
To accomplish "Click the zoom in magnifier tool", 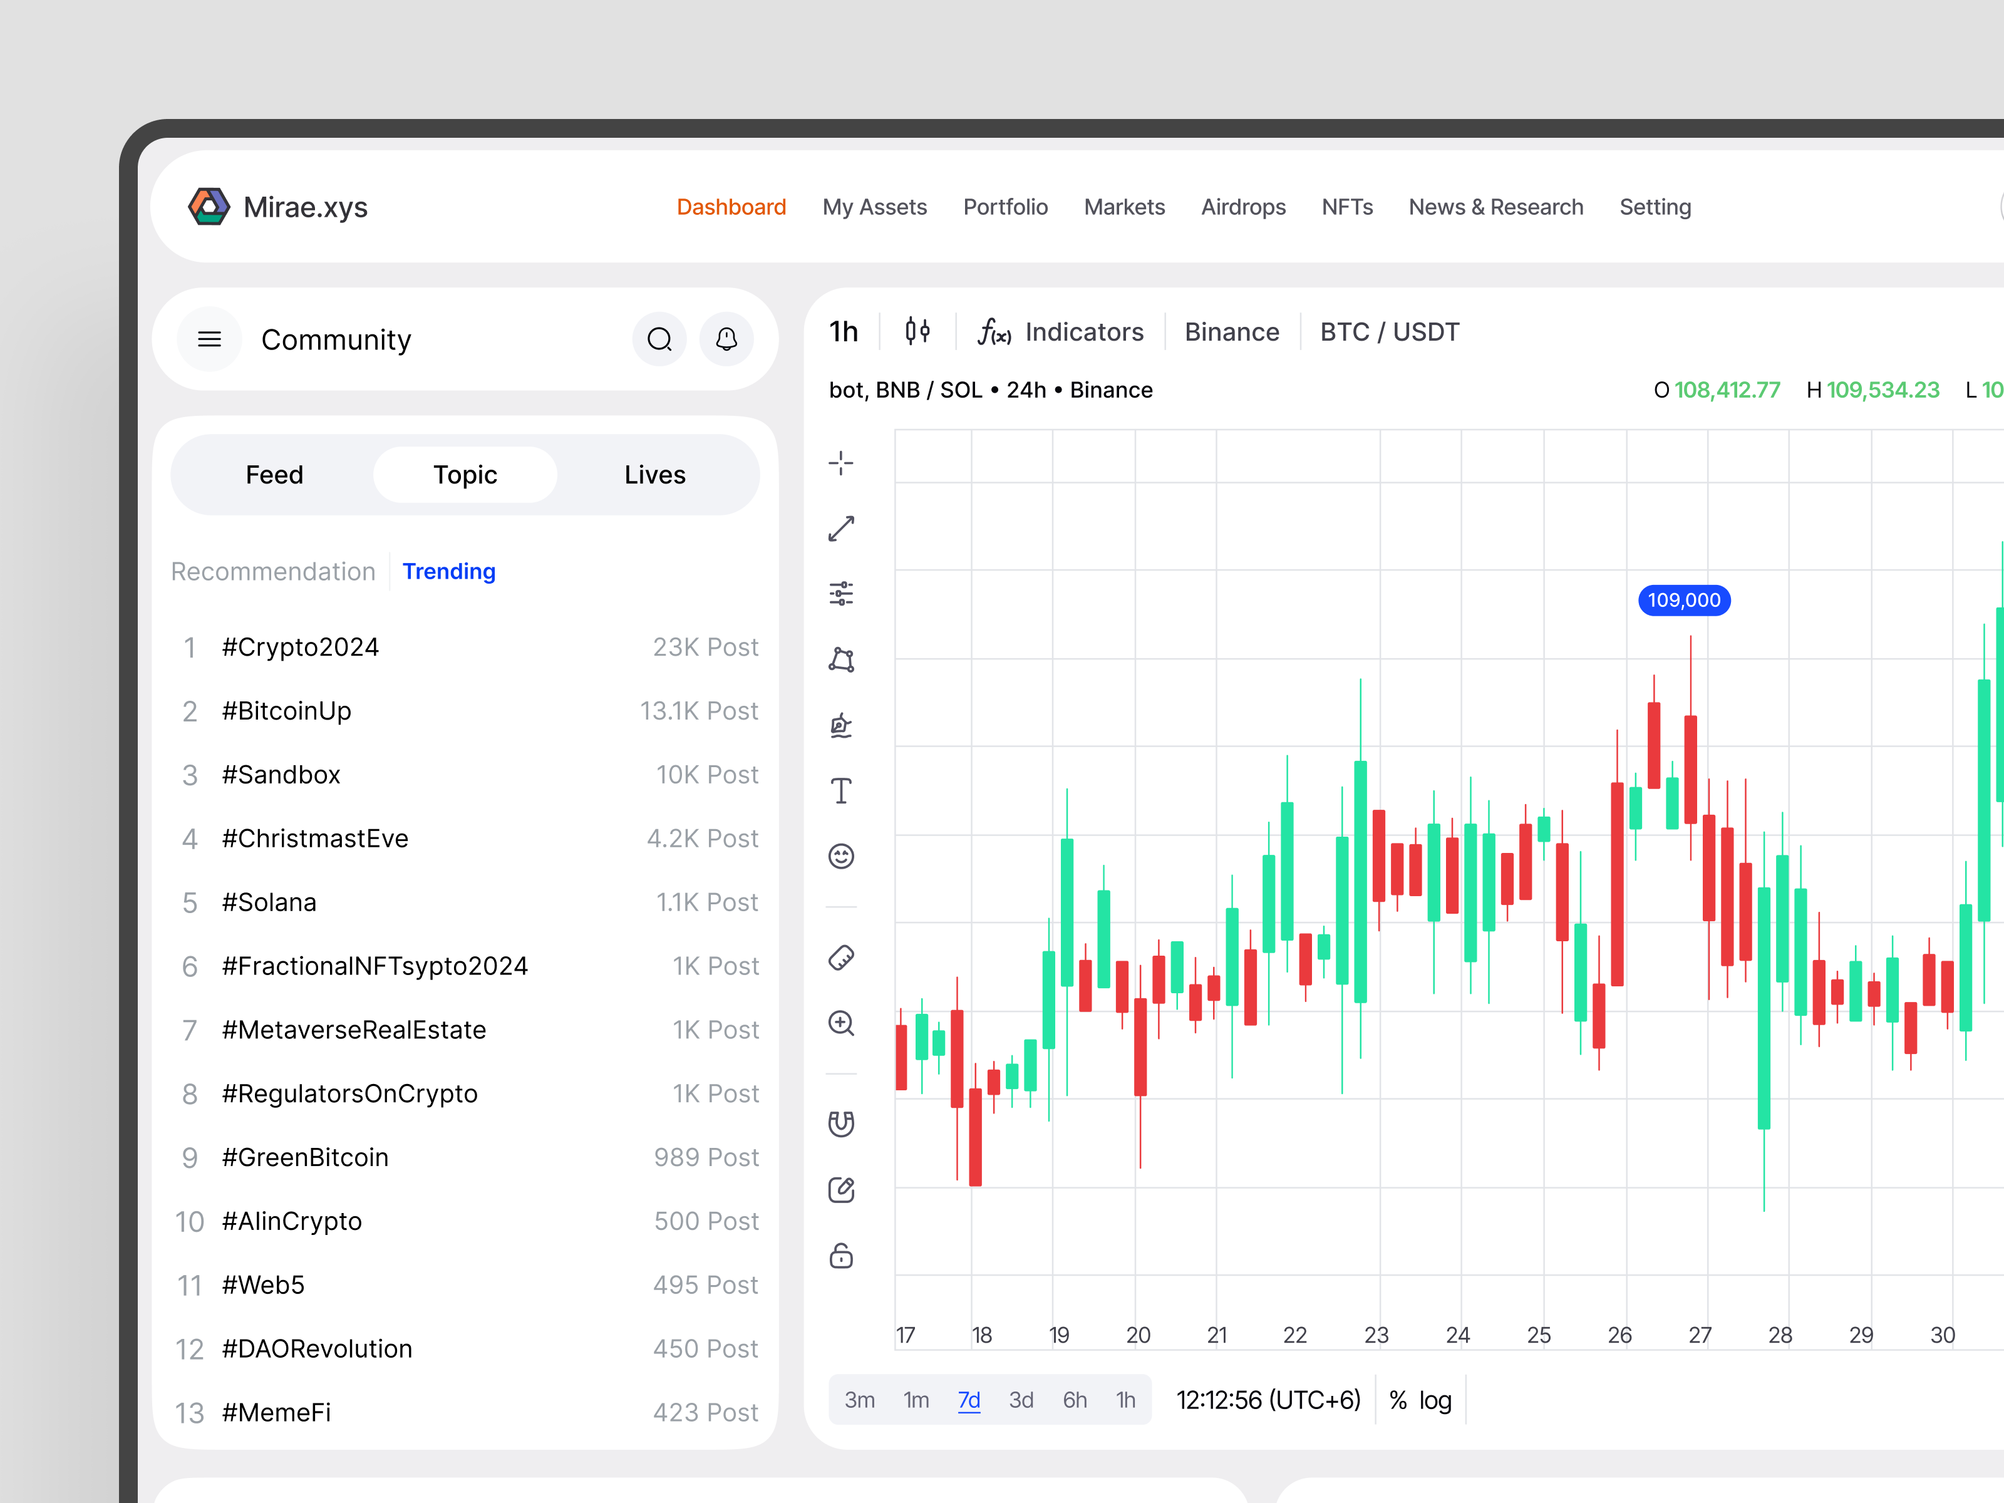I will [840, 1023].
